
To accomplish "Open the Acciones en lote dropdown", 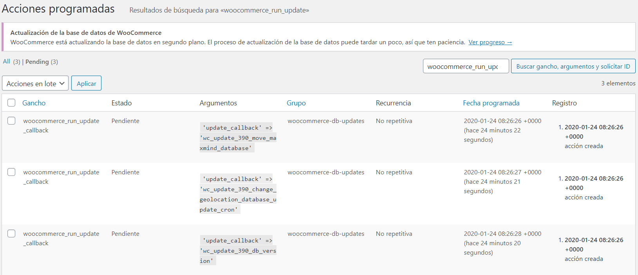I will point(35,83).
